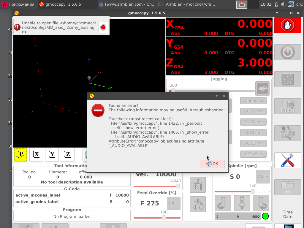
Task: Click No Program loaded text
Action: pyautogui.click(x=72, y=216)
